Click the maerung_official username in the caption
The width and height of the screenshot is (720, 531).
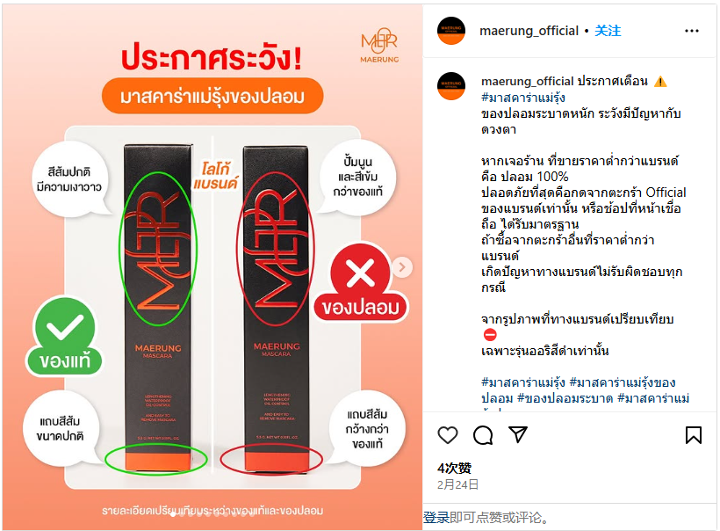(527, 82)
